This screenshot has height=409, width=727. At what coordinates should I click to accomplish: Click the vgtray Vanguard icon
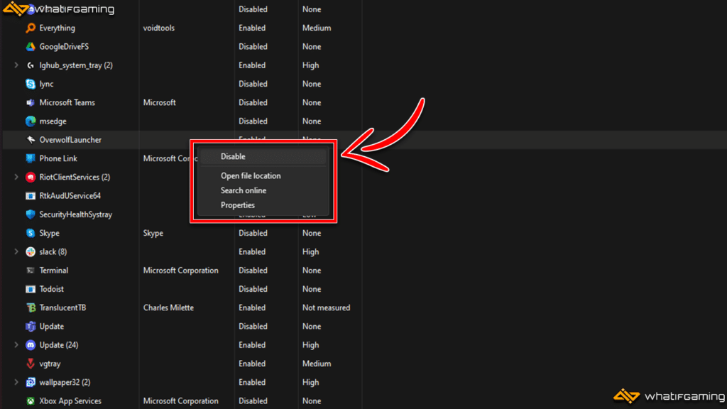[31, 364]
